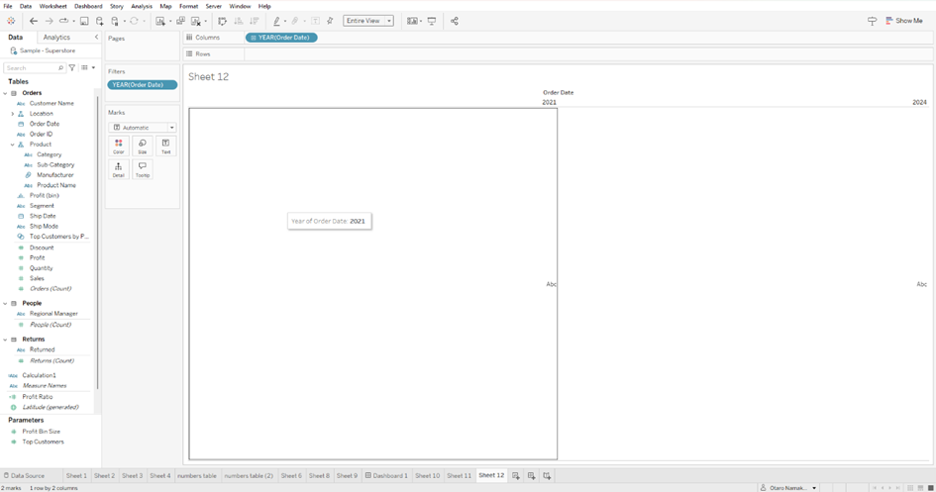Sort descending toolbar icon

pos(255,21)
